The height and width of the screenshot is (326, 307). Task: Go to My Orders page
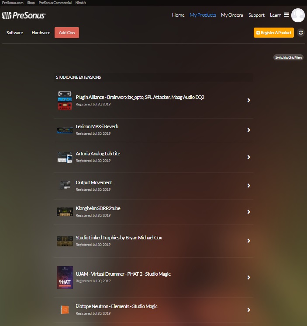tap(232, 15)
